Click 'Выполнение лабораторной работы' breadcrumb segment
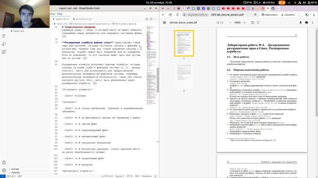This screenshot has width=318, height=178. (89, 24)
